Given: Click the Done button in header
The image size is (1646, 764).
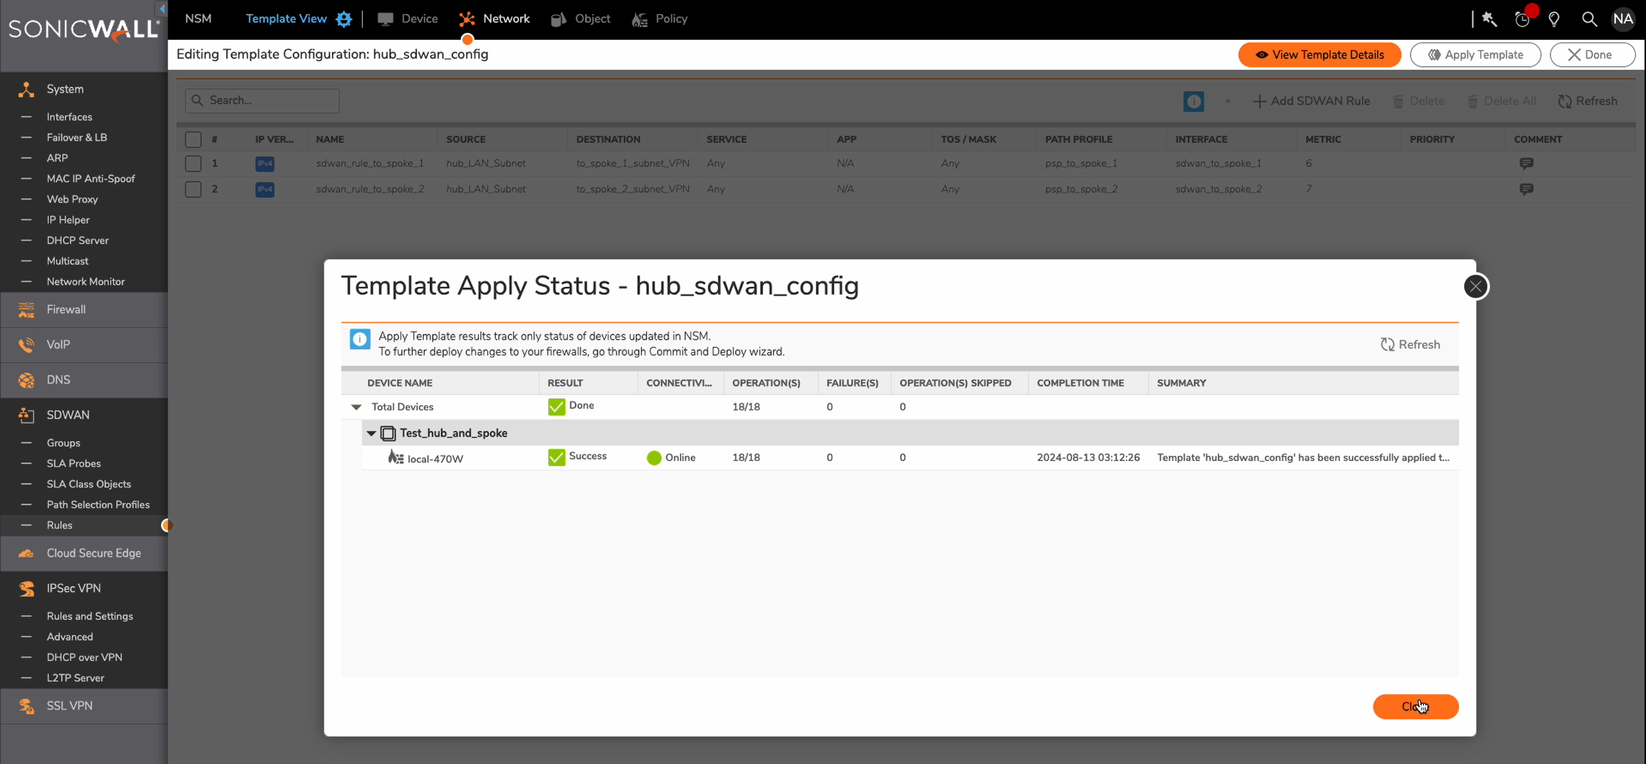Looking at the screenshot, I should [1592, 55].
